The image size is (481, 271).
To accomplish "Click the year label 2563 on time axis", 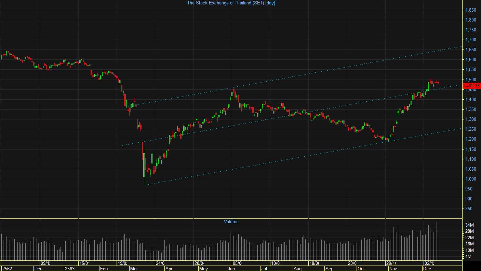I will (x=69, y=269).
